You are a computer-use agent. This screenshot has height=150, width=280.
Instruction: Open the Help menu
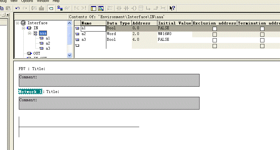[x=56, y=1]
